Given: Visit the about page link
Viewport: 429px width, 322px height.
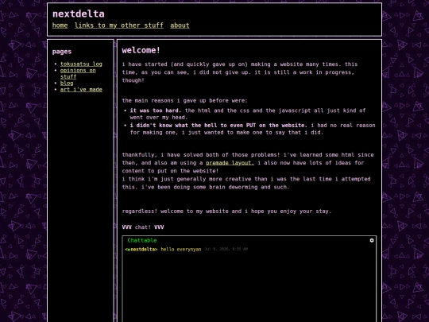Looking at the screenshot, I should coord(180,25).
